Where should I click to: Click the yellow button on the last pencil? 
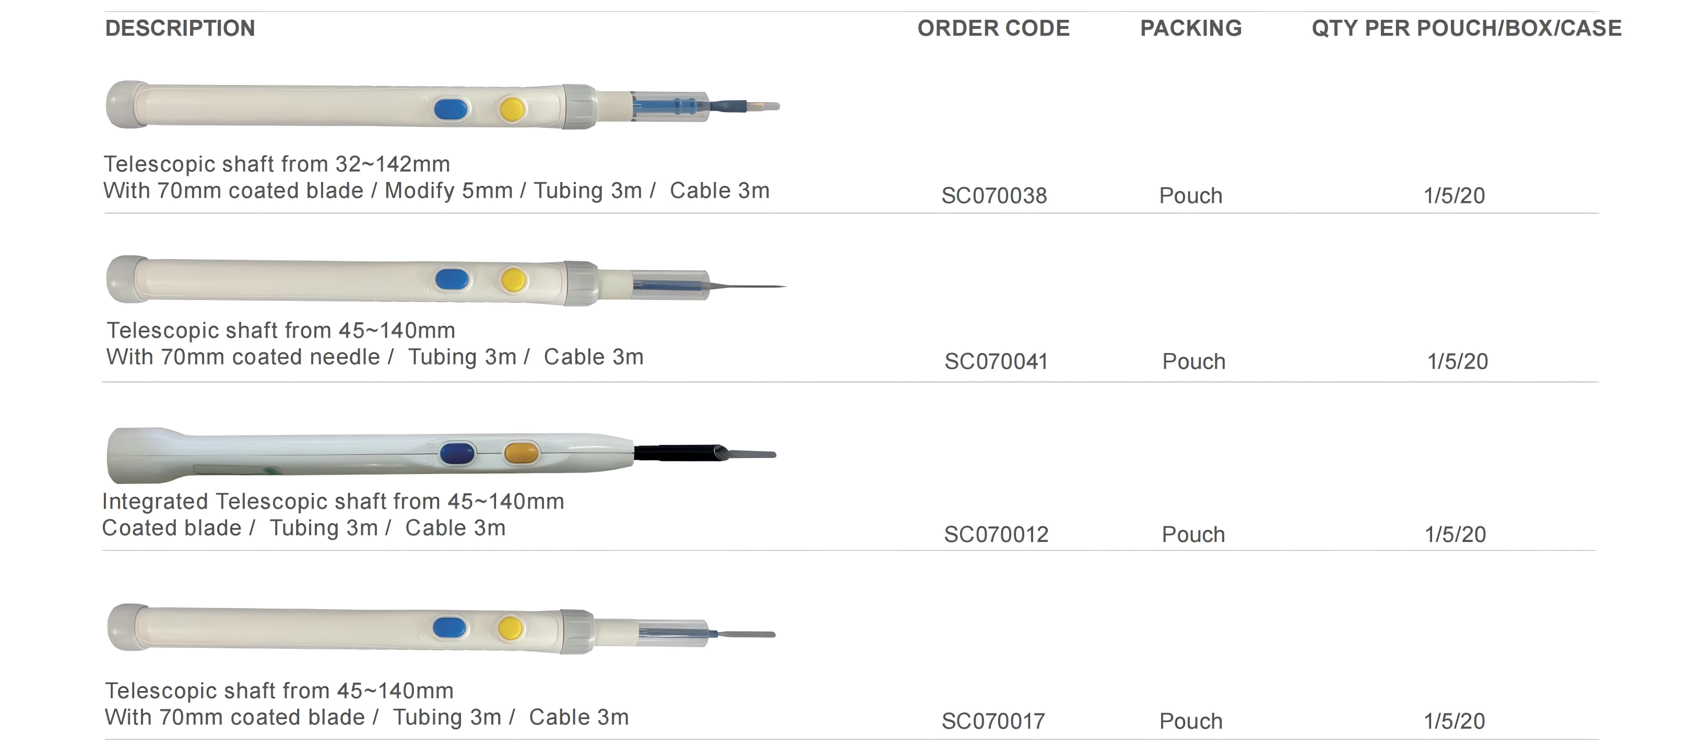tap(511, 628)
